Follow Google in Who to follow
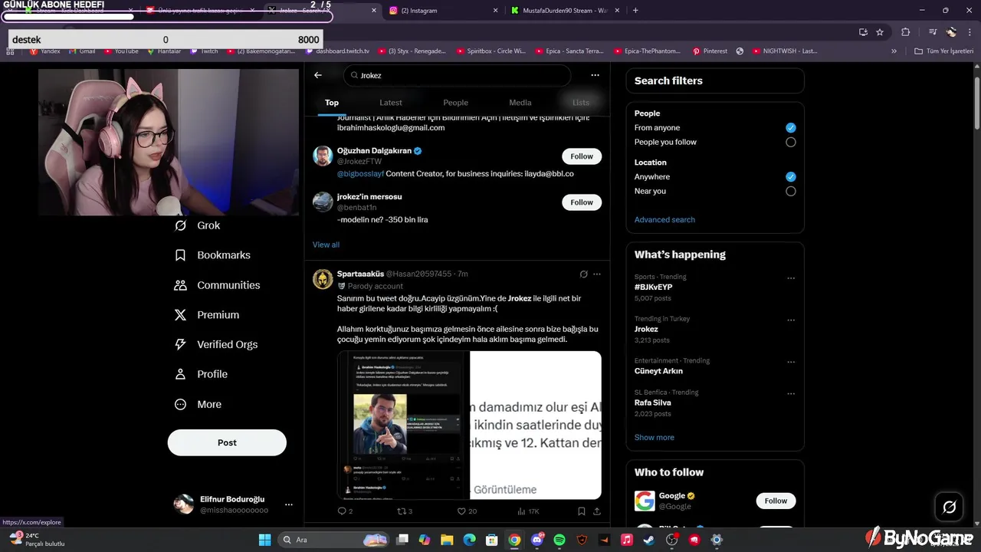 pyautogui.click(x=776, y=501)
